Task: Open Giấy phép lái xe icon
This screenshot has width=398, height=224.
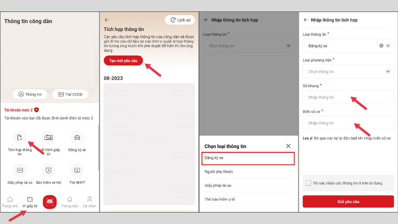Action: [x=20, y=171]
